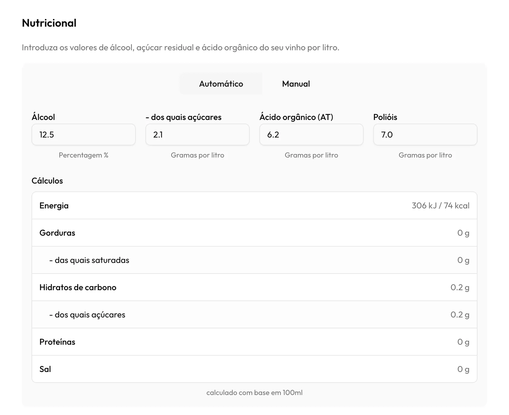Click the calculado com base em 100ml note
509x415 pixels.
click(254, 393)
